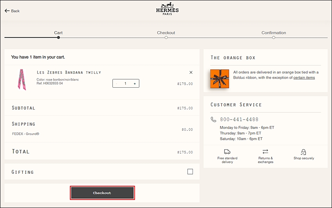Click the 'Shop securely' label

303,158
